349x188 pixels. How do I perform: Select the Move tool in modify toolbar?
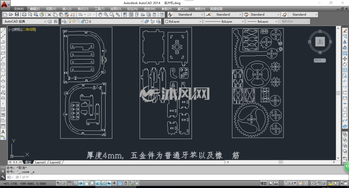point(345,59)
